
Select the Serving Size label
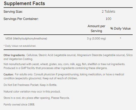(x=13, y=11)
